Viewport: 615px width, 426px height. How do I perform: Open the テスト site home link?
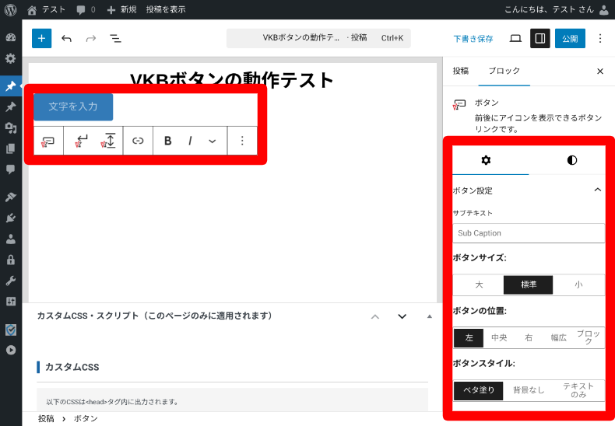click(x=46, y=9)
